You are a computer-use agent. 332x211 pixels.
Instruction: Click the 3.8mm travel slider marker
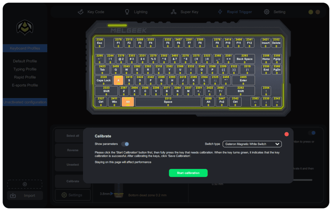click(x=112, y=194)
